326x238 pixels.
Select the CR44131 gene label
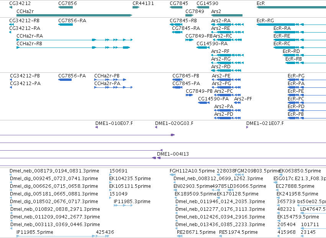pos(143,3)
